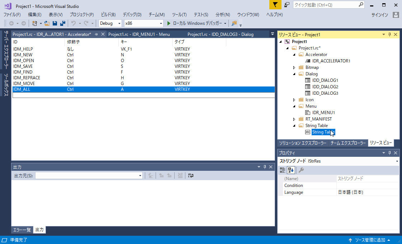402x244 pixels.
Task: Click the Undo arrow in the toolbar
Action: [x=73, y=23]
